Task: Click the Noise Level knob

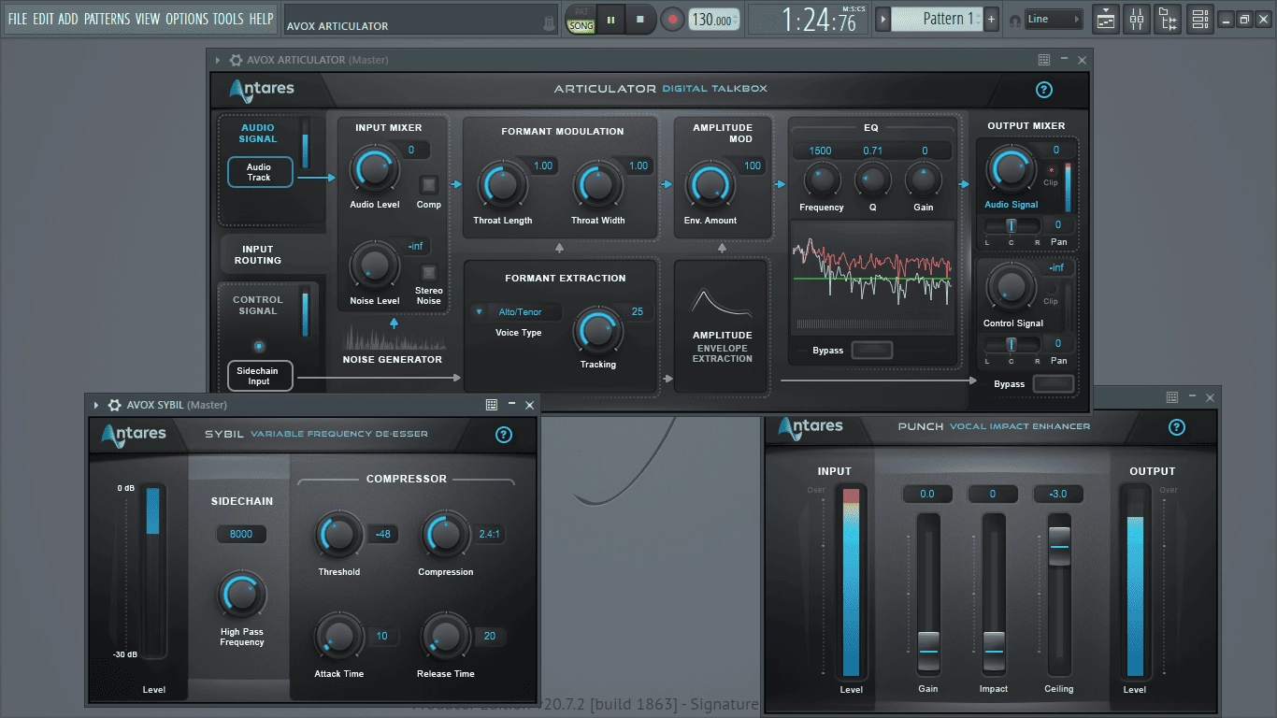Action: point(373,266)
